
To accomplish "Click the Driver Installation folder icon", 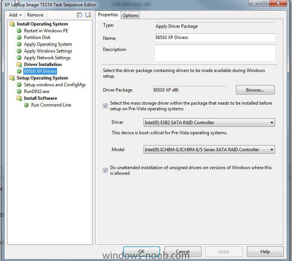I will click(x=19, y=64).
